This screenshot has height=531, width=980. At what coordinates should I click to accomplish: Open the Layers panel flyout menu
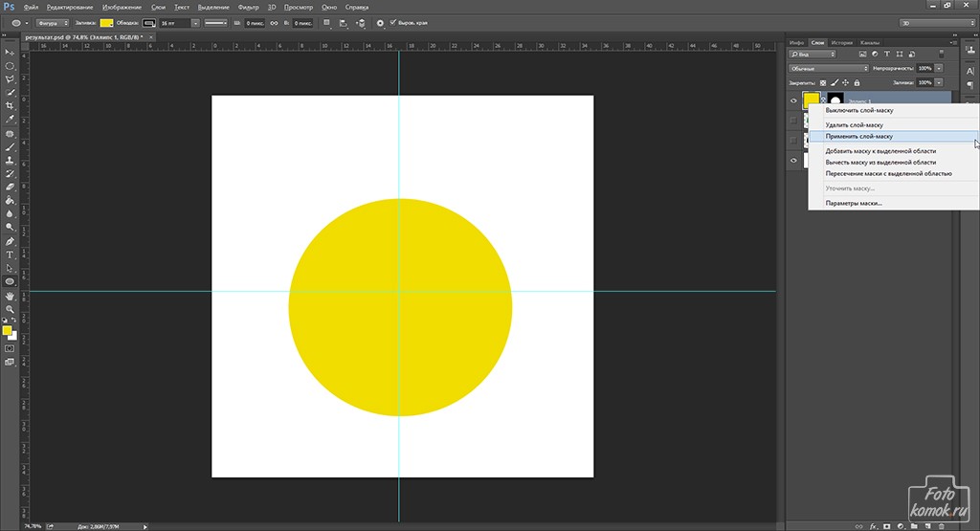[952, 42]
